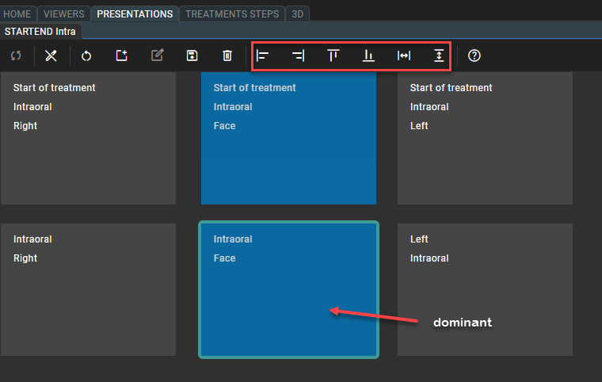
Task: Make selected boxes the same width
Action: point(404,55)
